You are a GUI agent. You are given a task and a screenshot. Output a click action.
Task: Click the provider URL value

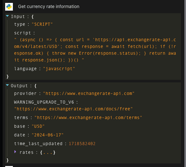[x=89, y=93]
